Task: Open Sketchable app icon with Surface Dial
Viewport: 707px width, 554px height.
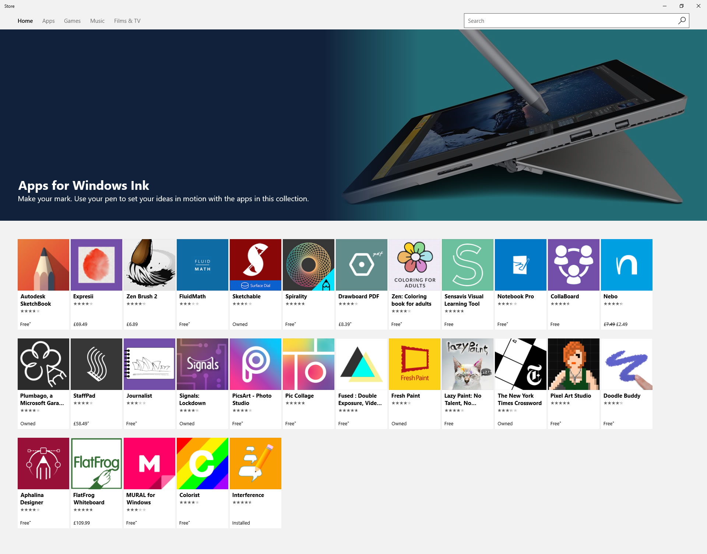Action: click(x=256, y=265)
